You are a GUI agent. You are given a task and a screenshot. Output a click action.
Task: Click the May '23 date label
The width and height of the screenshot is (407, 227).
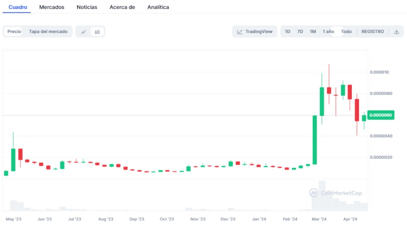[14, 219]
